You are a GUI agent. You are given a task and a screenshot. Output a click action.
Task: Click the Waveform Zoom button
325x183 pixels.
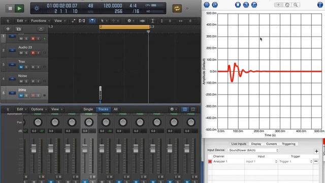142,21
